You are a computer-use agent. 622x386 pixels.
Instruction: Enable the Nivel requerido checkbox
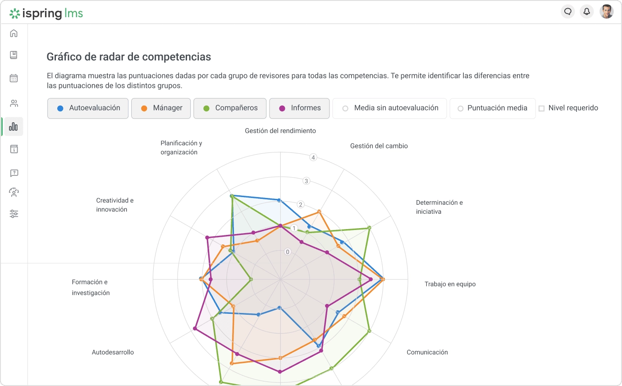(x=541, y=108)
